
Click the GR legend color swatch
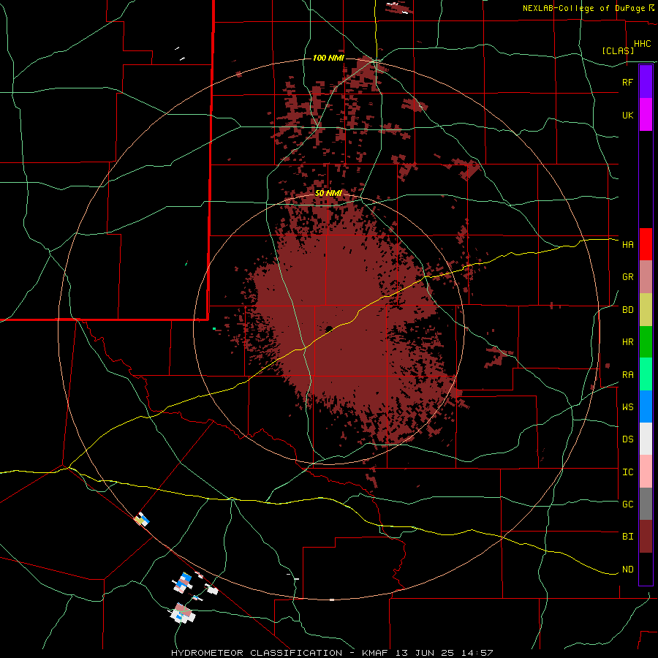pyautogui.click(x=646, y=277)
